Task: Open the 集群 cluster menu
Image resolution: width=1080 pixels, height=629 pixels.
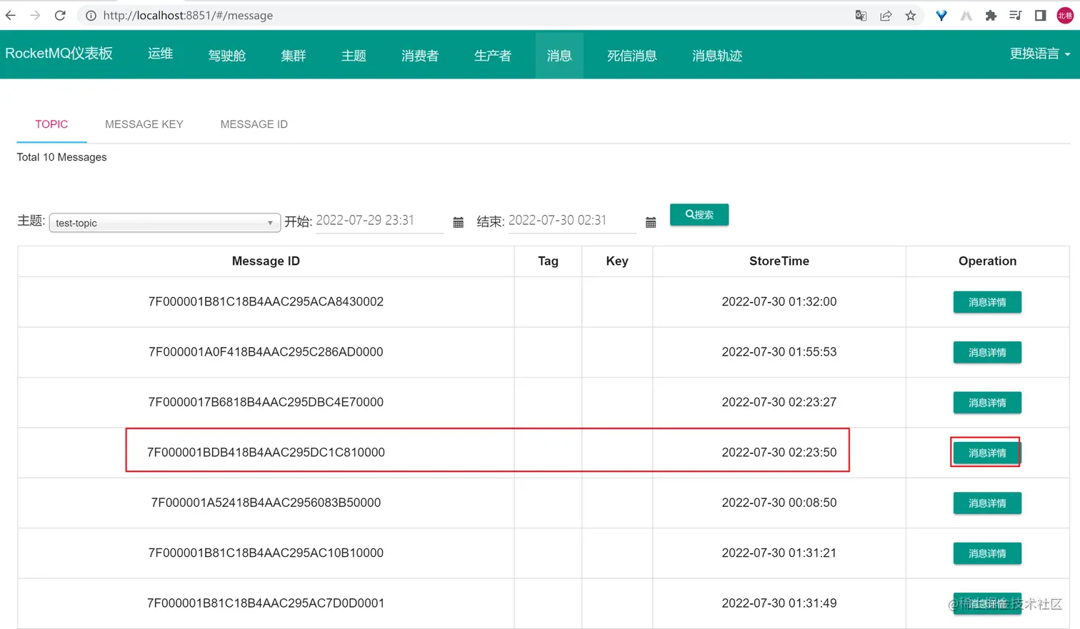Action: click(x=294, y=56)
